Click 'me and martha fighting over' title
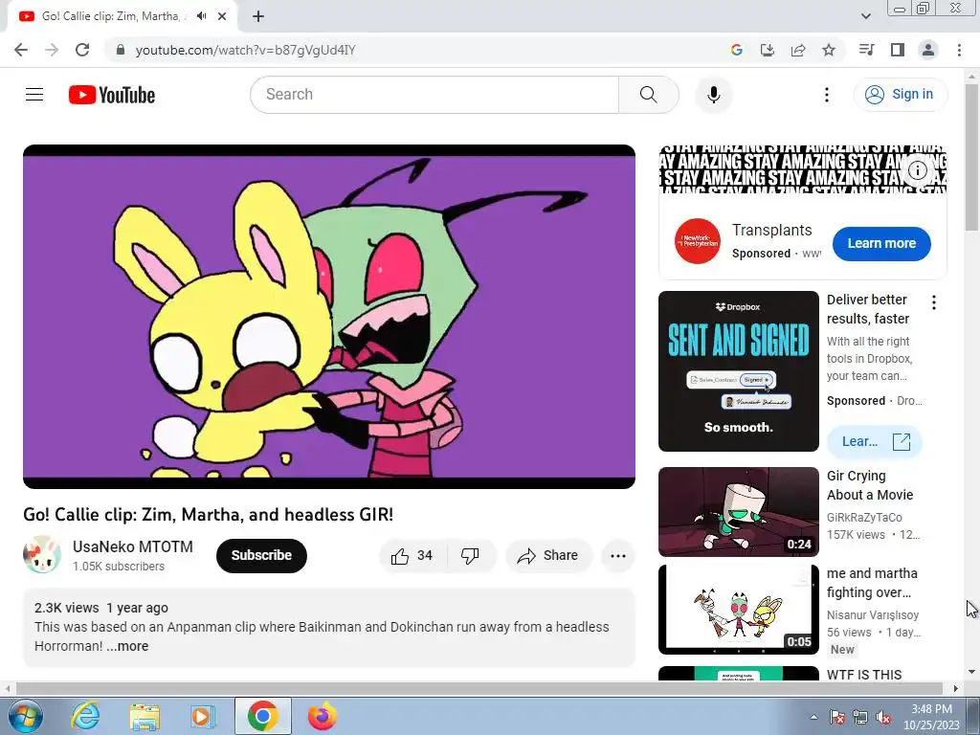Screen dimensions: 980x735 pos(872,583)
